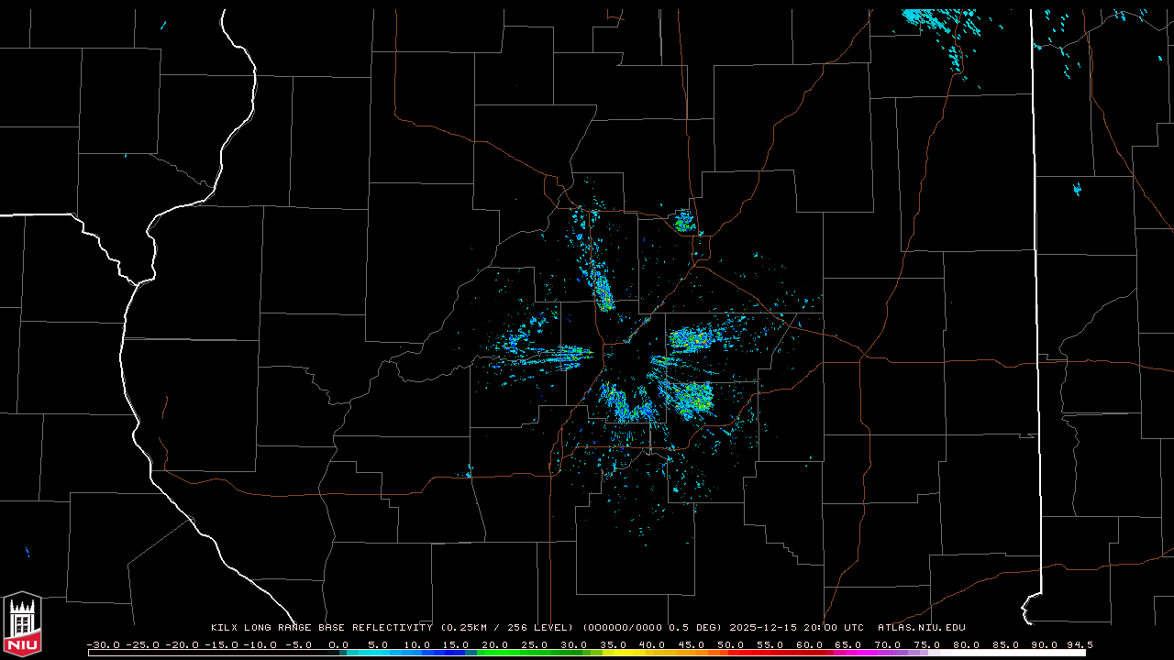Click the 2025-12-15 20:00 UTC timestamp

point(796,628)
